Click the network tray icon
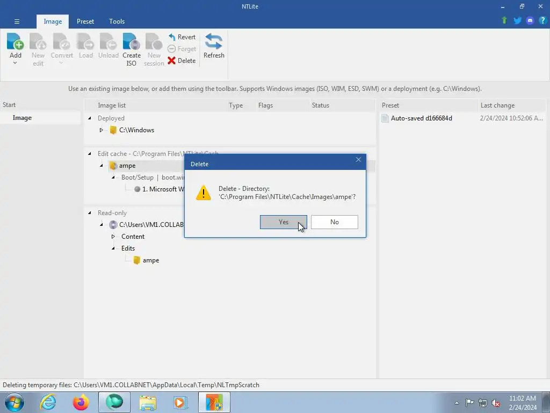Viewport: 550px width, 413px height. pos(483,403)
